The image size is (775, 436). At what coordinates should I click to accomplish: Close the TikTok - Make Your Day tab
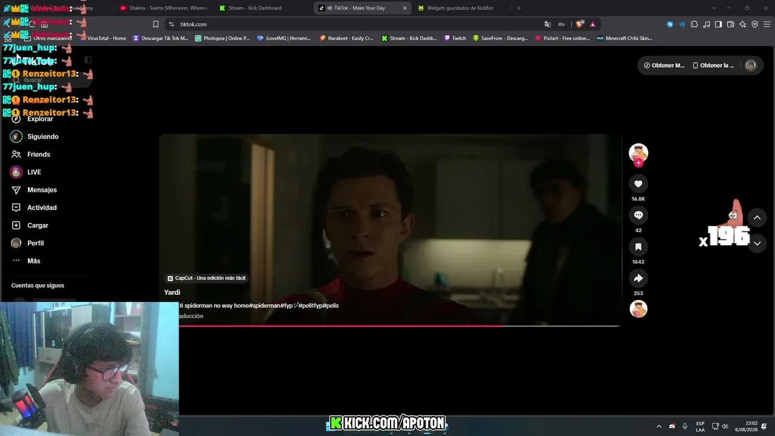(405, 8)
